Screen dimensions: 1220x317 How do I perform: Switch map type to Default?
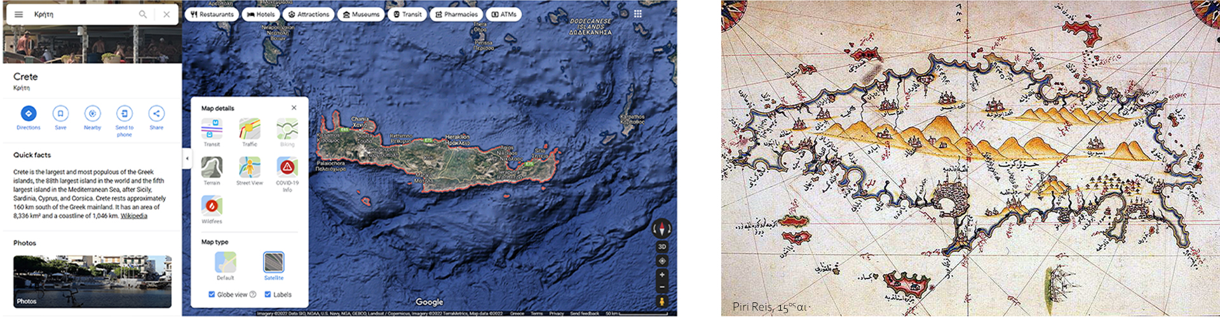click(x=225, y=266)
